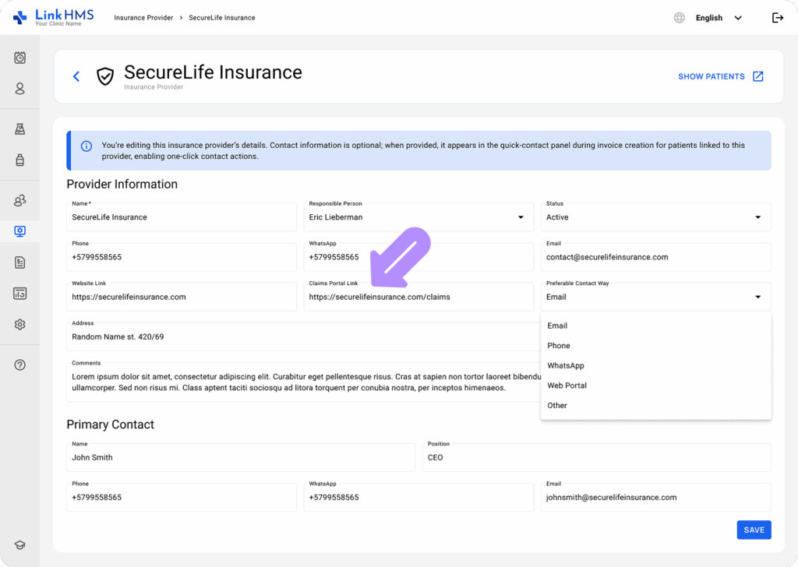Viewport: 798px width, 567px height.
Task: Click the billing calculator icon in sidebar
Action: click(x=19, y=294)
